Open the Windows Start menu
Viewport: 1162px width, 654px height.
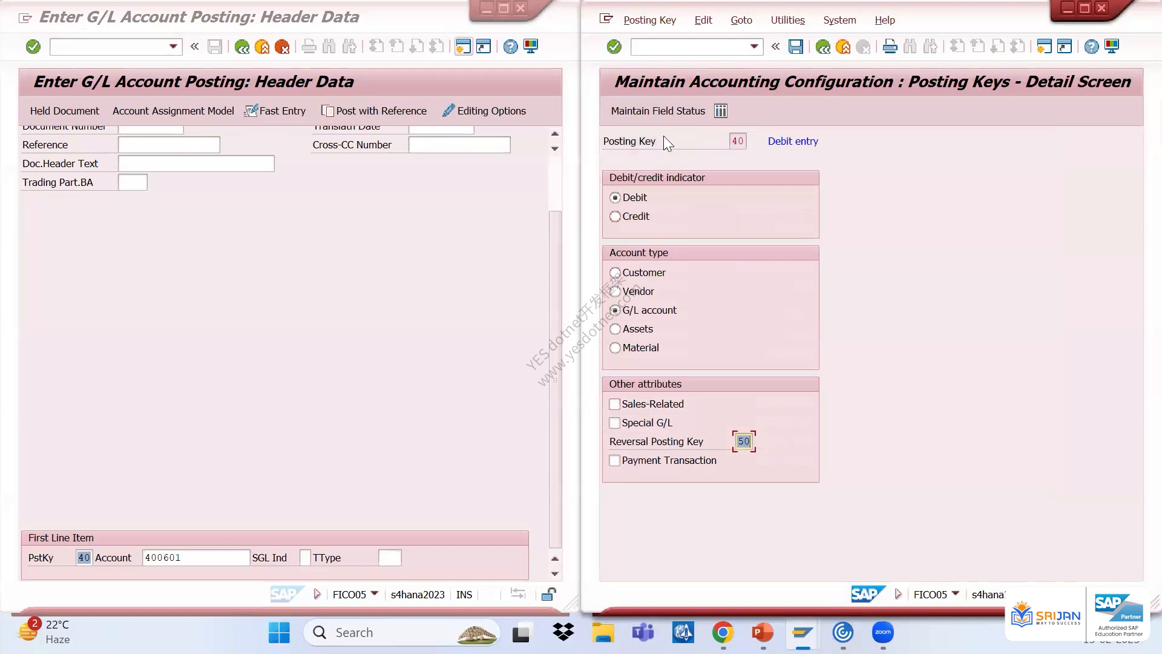(279, 633)
